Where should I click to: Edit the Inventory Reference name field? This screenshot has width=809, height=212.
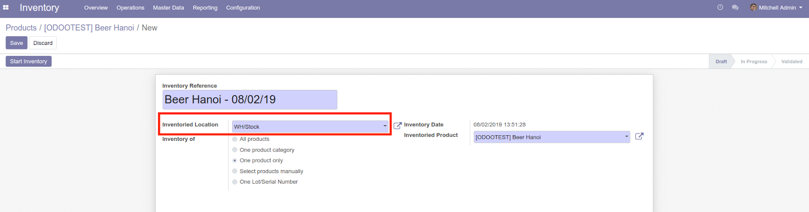[250, 99]
